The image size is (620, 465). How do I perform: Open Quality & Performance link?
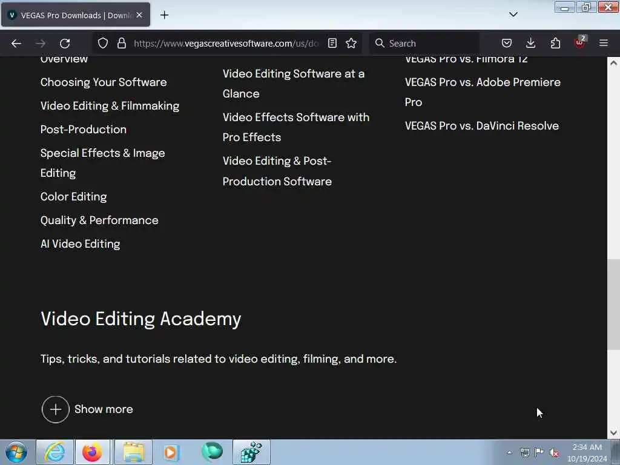pyautogui.click(x=99, y=220)
